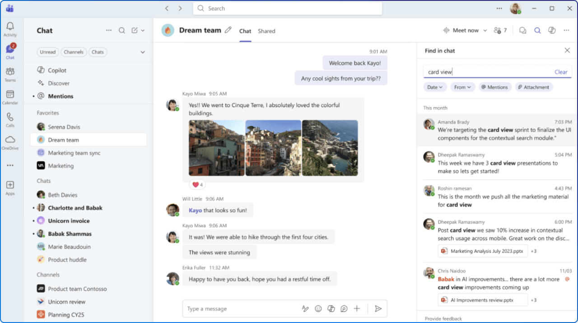Open the Meet now dropdown arrow

point(485,30)
